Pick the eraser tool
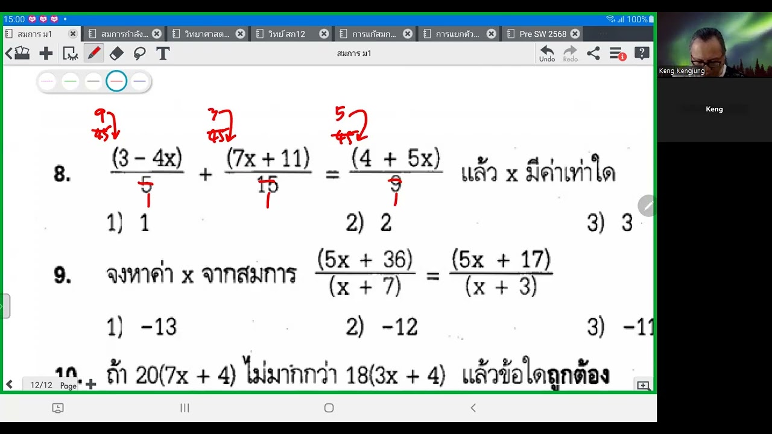The height and width of the screenshot is (434, 772). (x=116, y=54)
